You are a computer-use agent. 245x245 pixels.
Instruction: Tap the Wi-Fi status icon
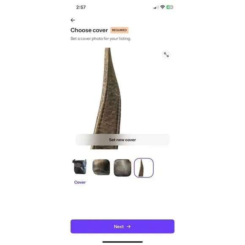163,7
